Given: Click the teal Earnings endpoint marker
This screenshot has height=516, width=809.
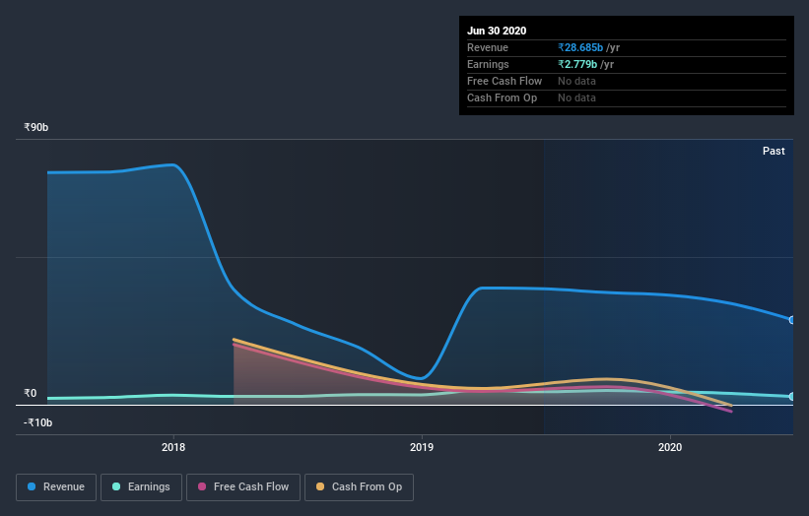Looking at the screenshot, I should tap(792, 397).
